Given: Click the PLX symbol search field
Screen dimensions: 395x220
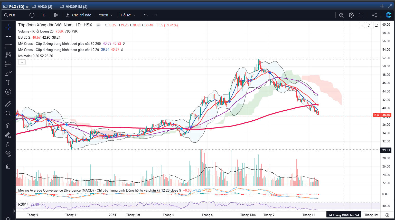Looking at the screenshot, I should pyautogui.click(x=15, y=15).
